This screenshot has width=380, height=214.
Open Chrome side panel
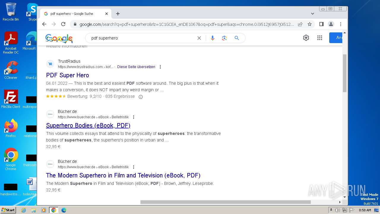click(321, 24)
